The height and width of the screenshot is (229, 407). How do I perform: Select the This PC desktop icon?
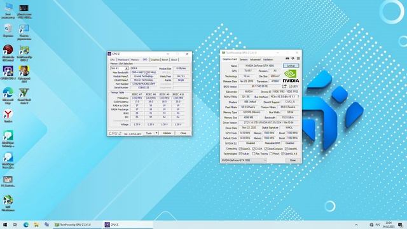point(8,10)
